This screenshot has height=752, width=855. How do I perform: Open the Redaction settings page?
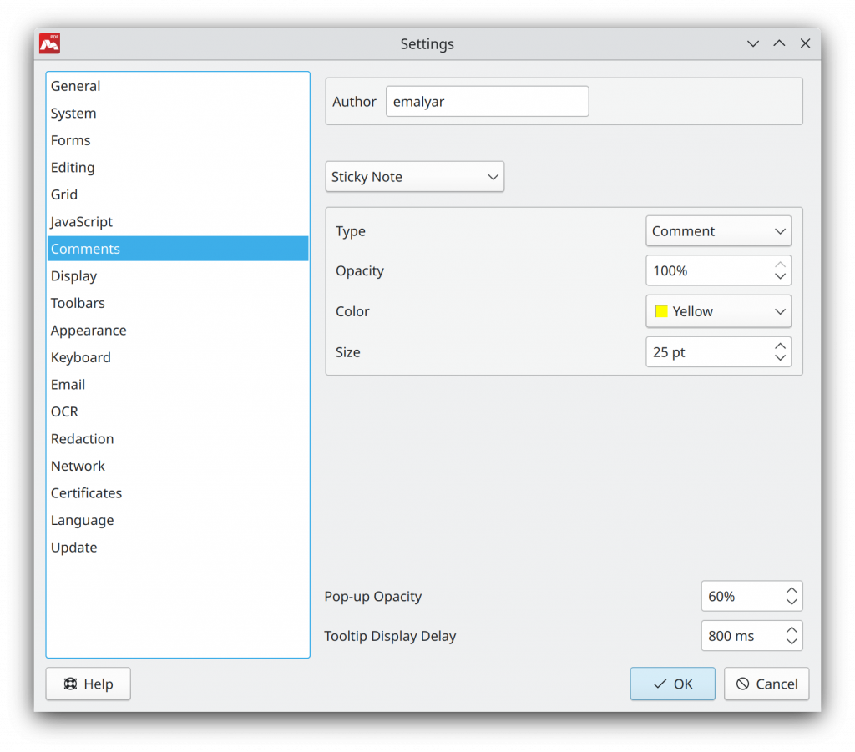click(82, 438)
